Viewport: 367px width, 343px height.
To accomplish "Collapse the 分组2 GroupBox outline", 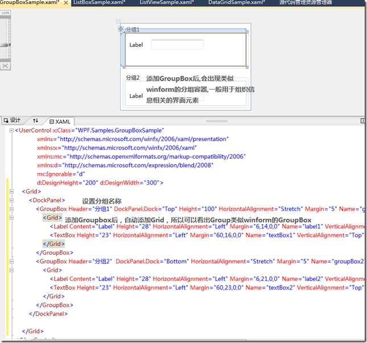I will point(11,261).
